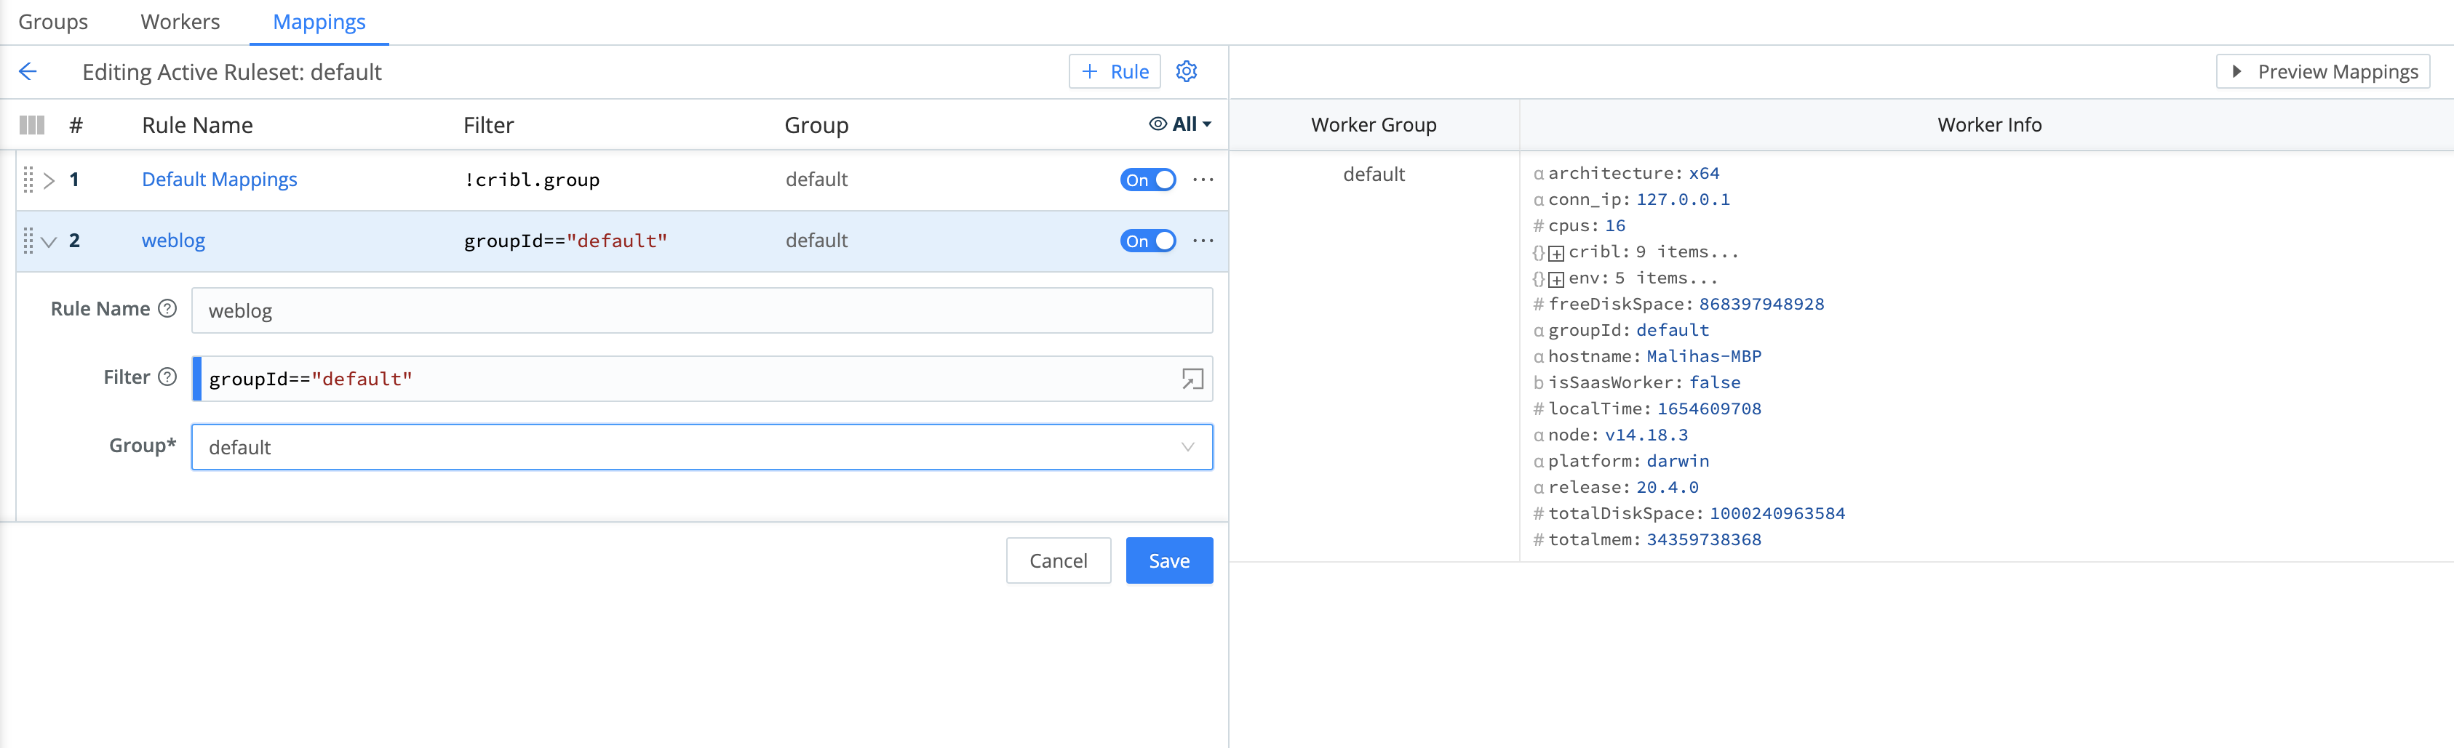Open more options for the Default Mappings rule
2454x748 pixels.
pos(1203,179)
